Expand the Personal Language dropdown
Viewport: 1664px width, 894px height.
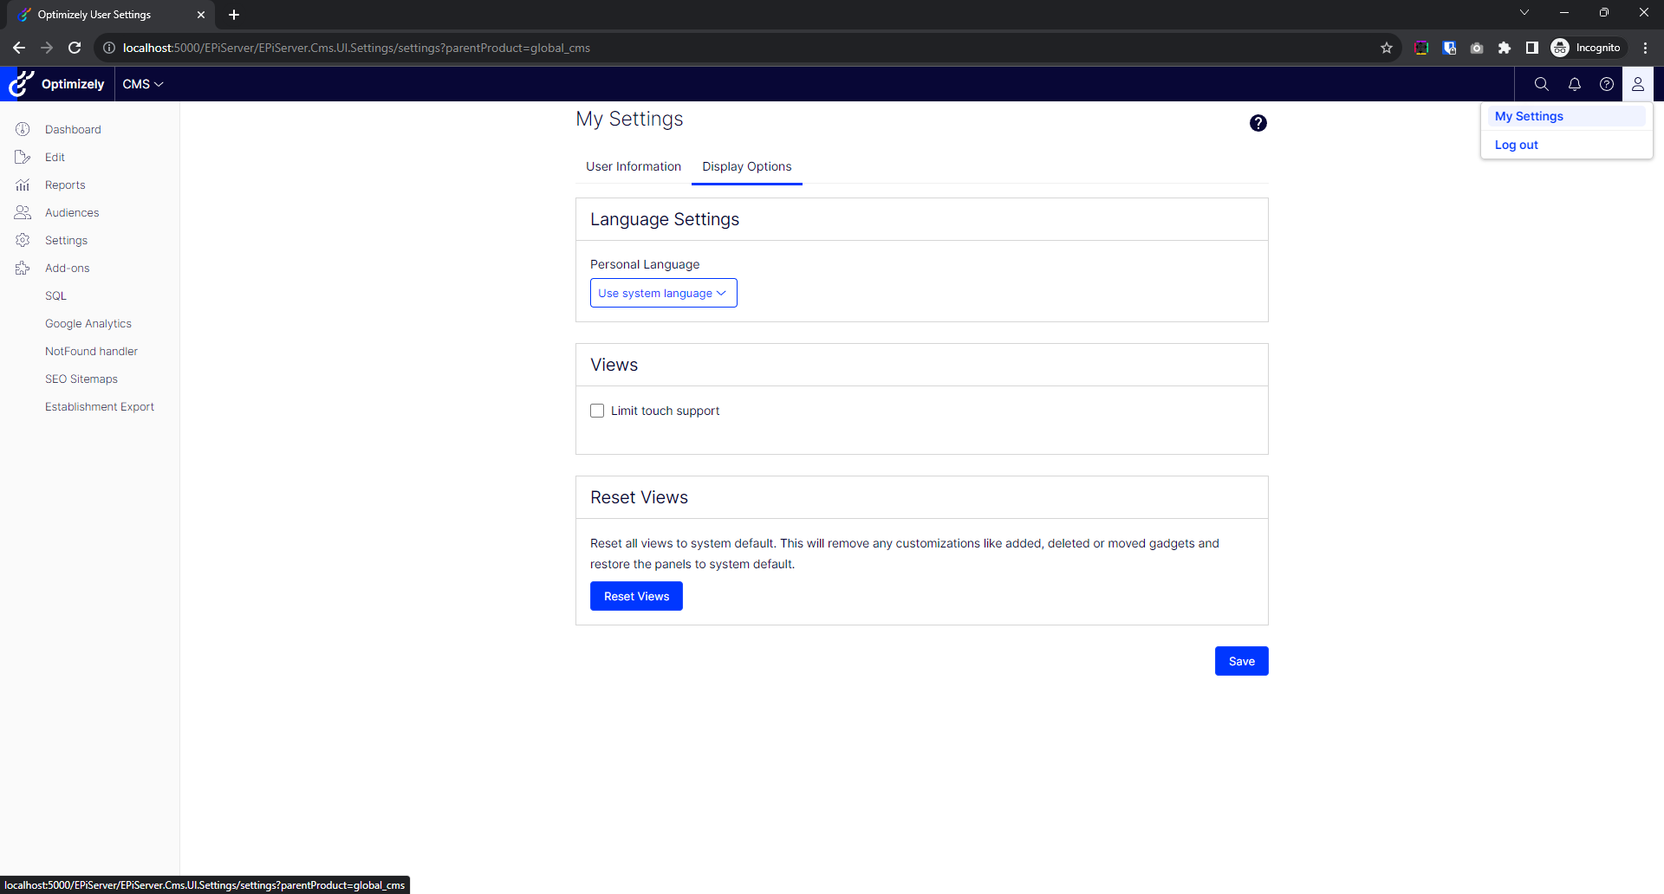(663, 293)
